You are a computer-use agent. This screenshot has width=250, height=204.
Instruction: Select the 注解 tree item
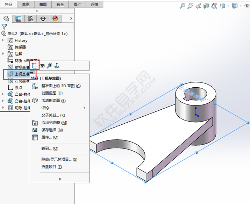tap(15, 54)
